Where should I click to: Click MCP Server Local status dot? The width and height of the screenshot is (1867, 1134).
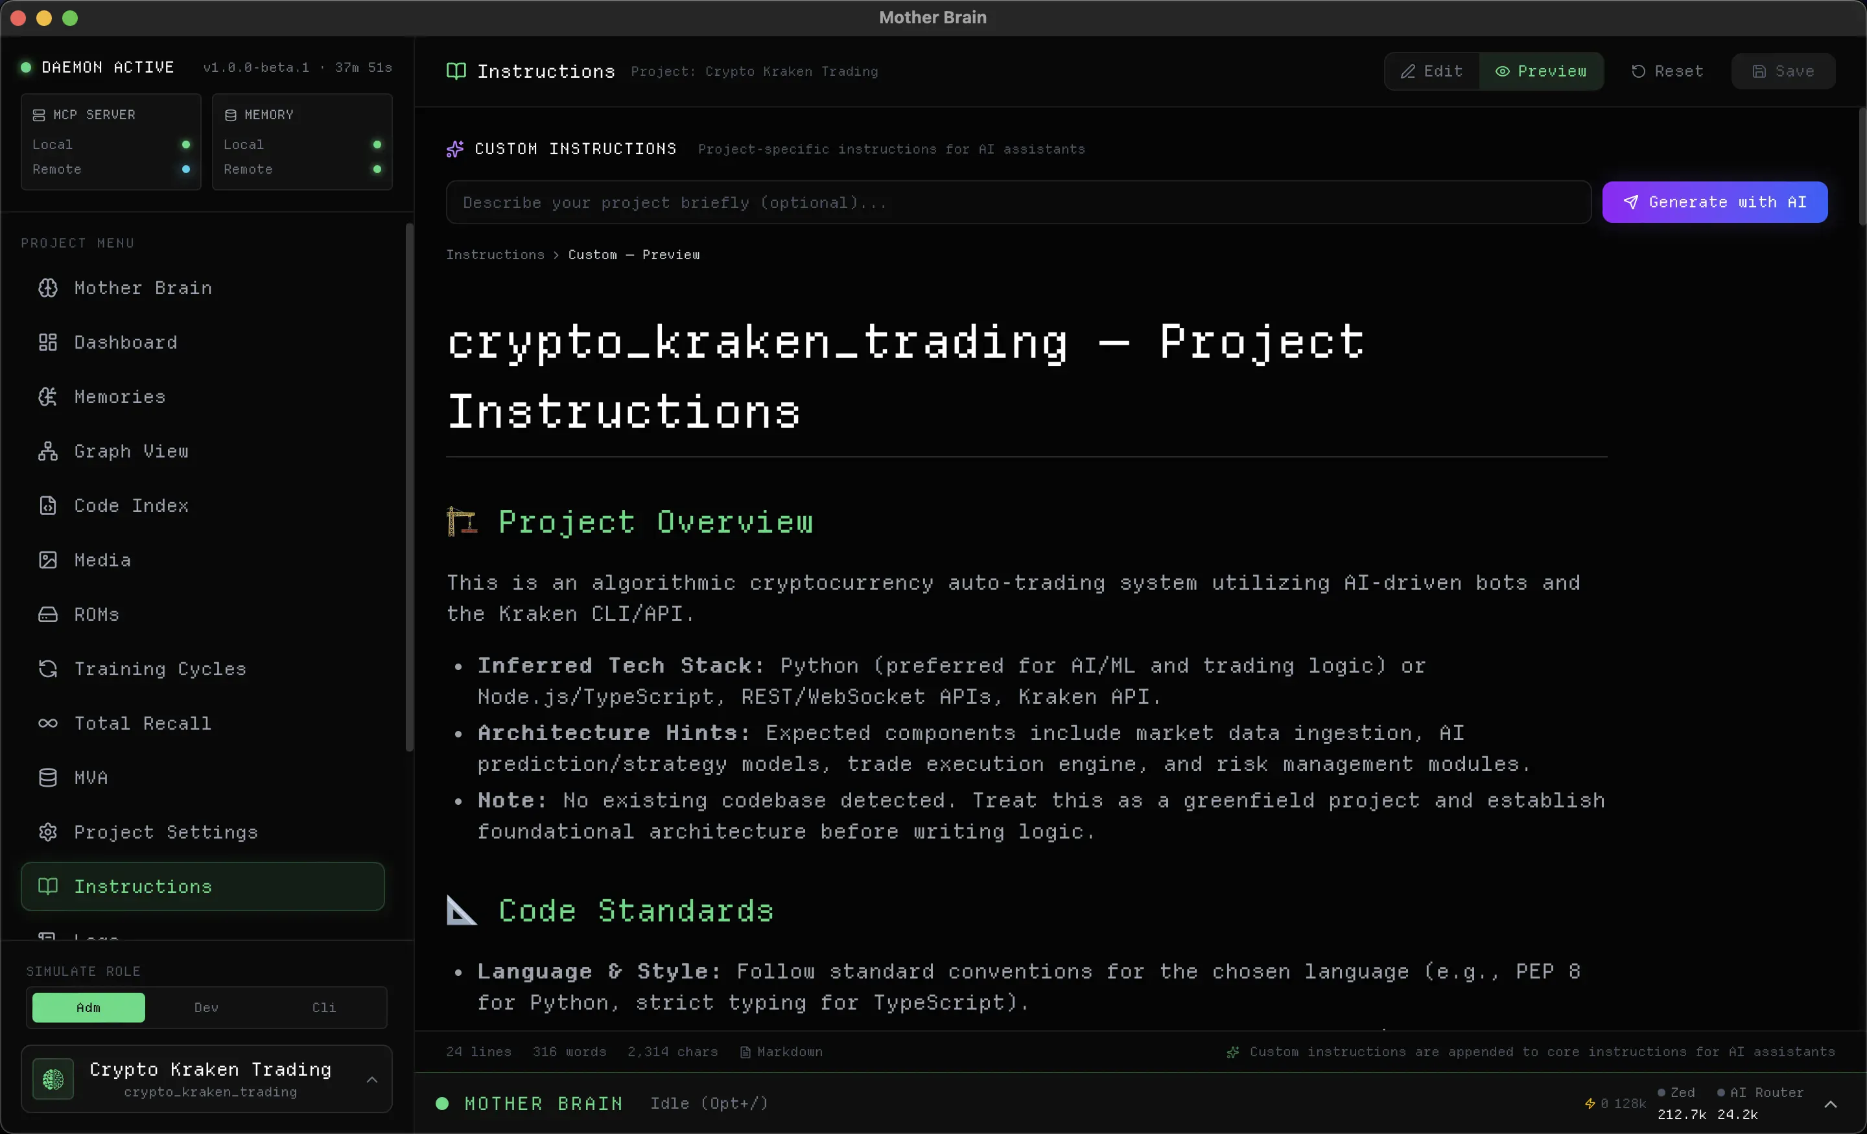[x=185, y=145]
